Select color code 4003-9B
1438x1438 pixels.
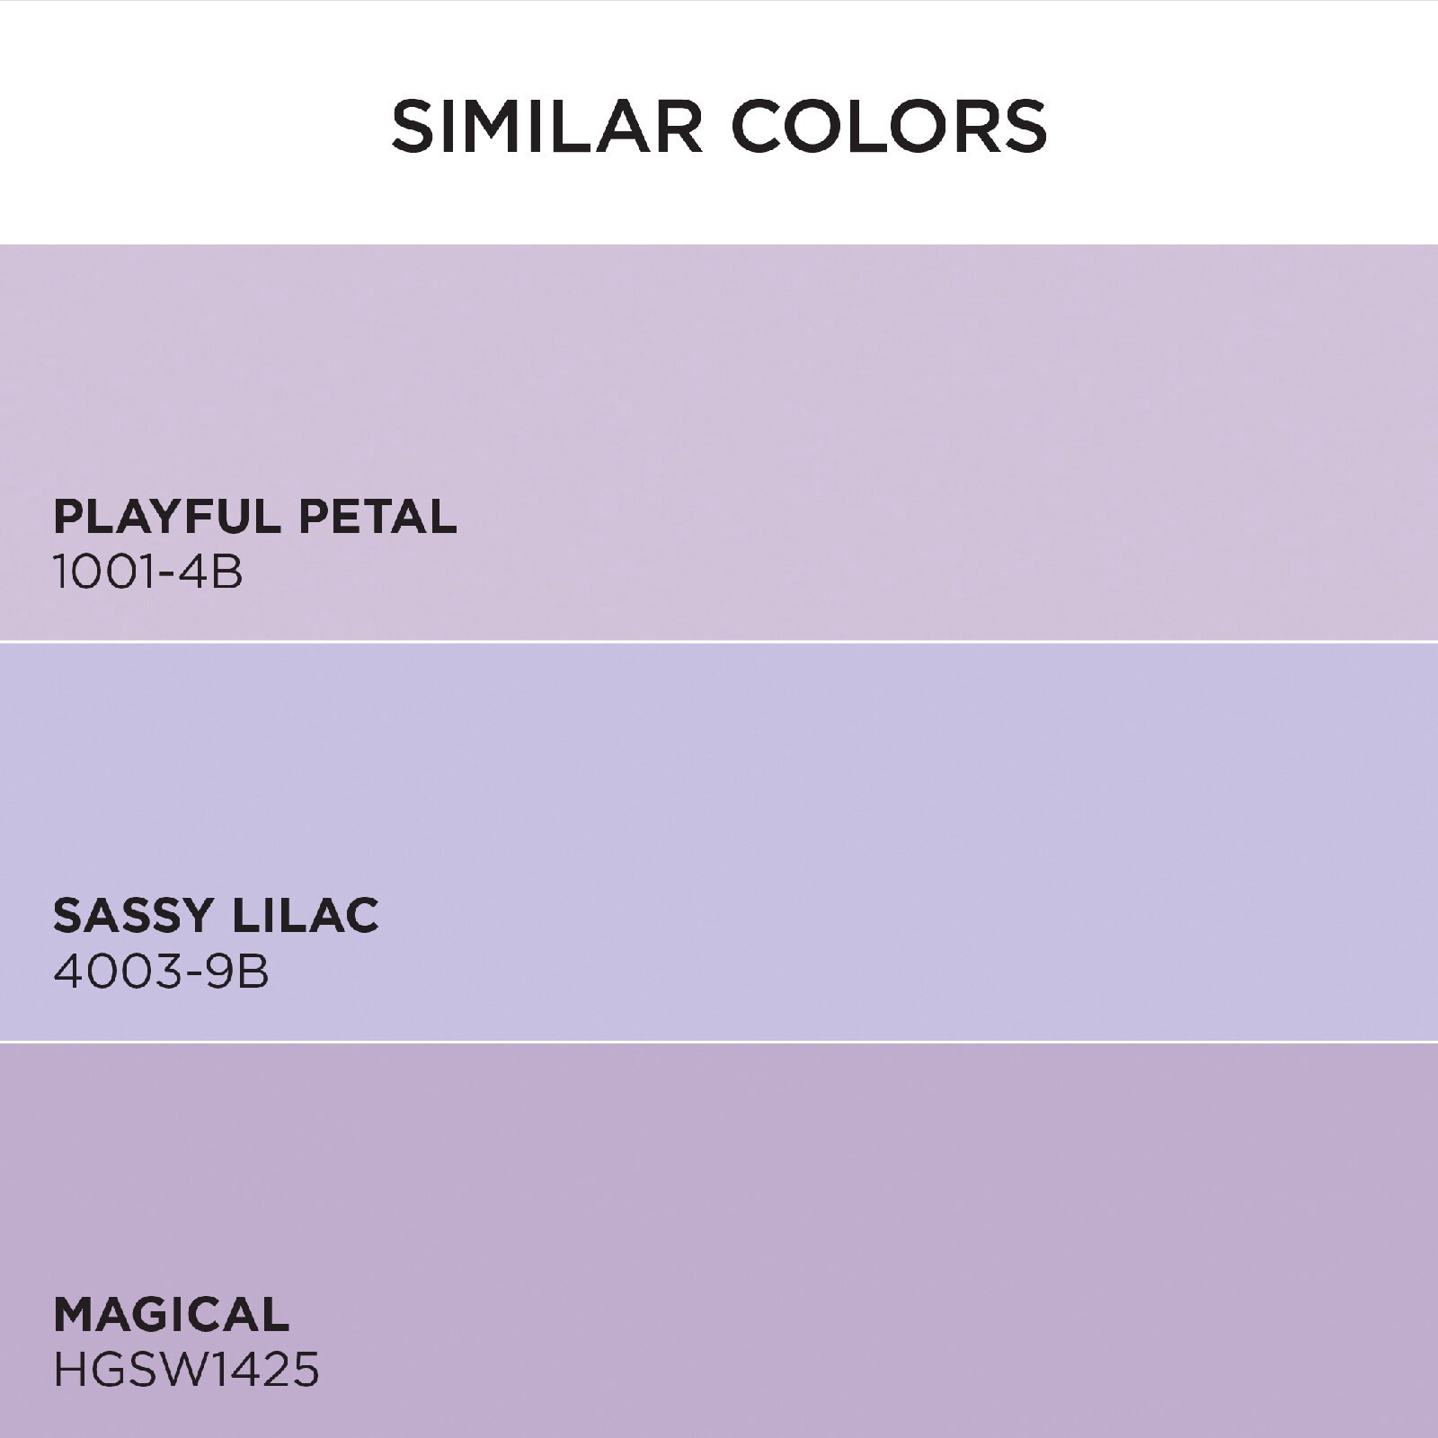161,972
